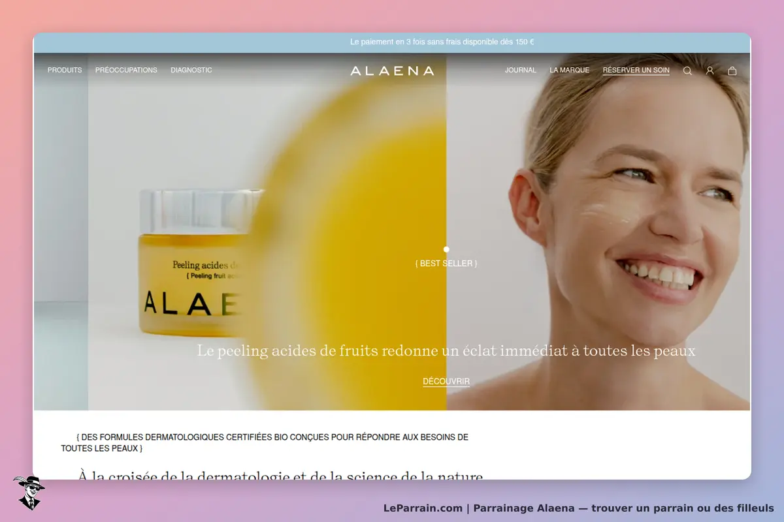The width and height of the screenshot is (784, 522).
Task: Open LA MARQUE menu item
Action: 570,70
